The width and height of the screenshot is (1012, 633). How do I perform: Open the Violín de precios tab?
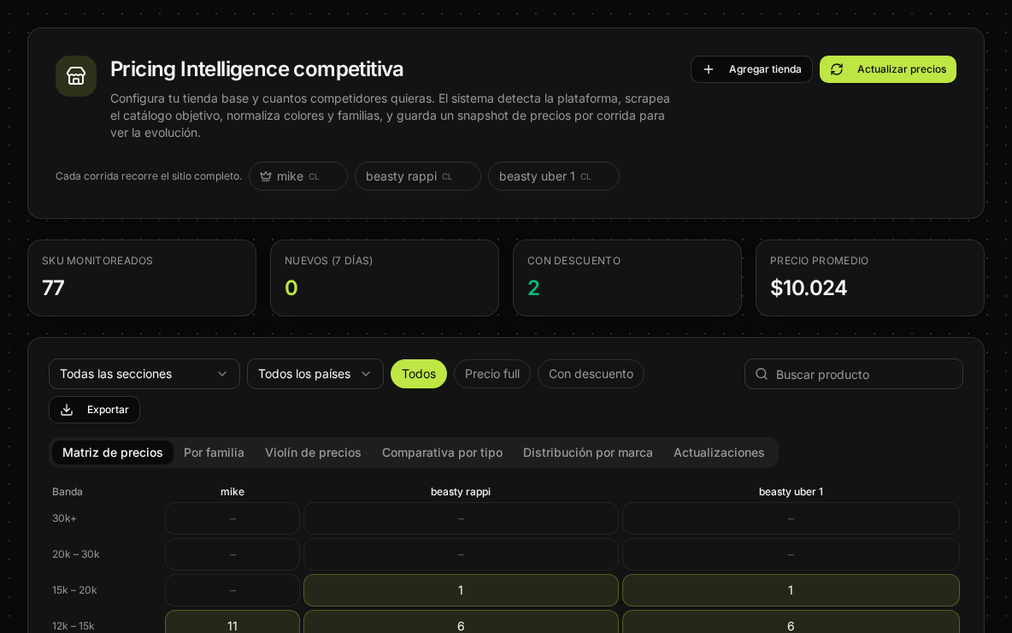coord(313,453)
